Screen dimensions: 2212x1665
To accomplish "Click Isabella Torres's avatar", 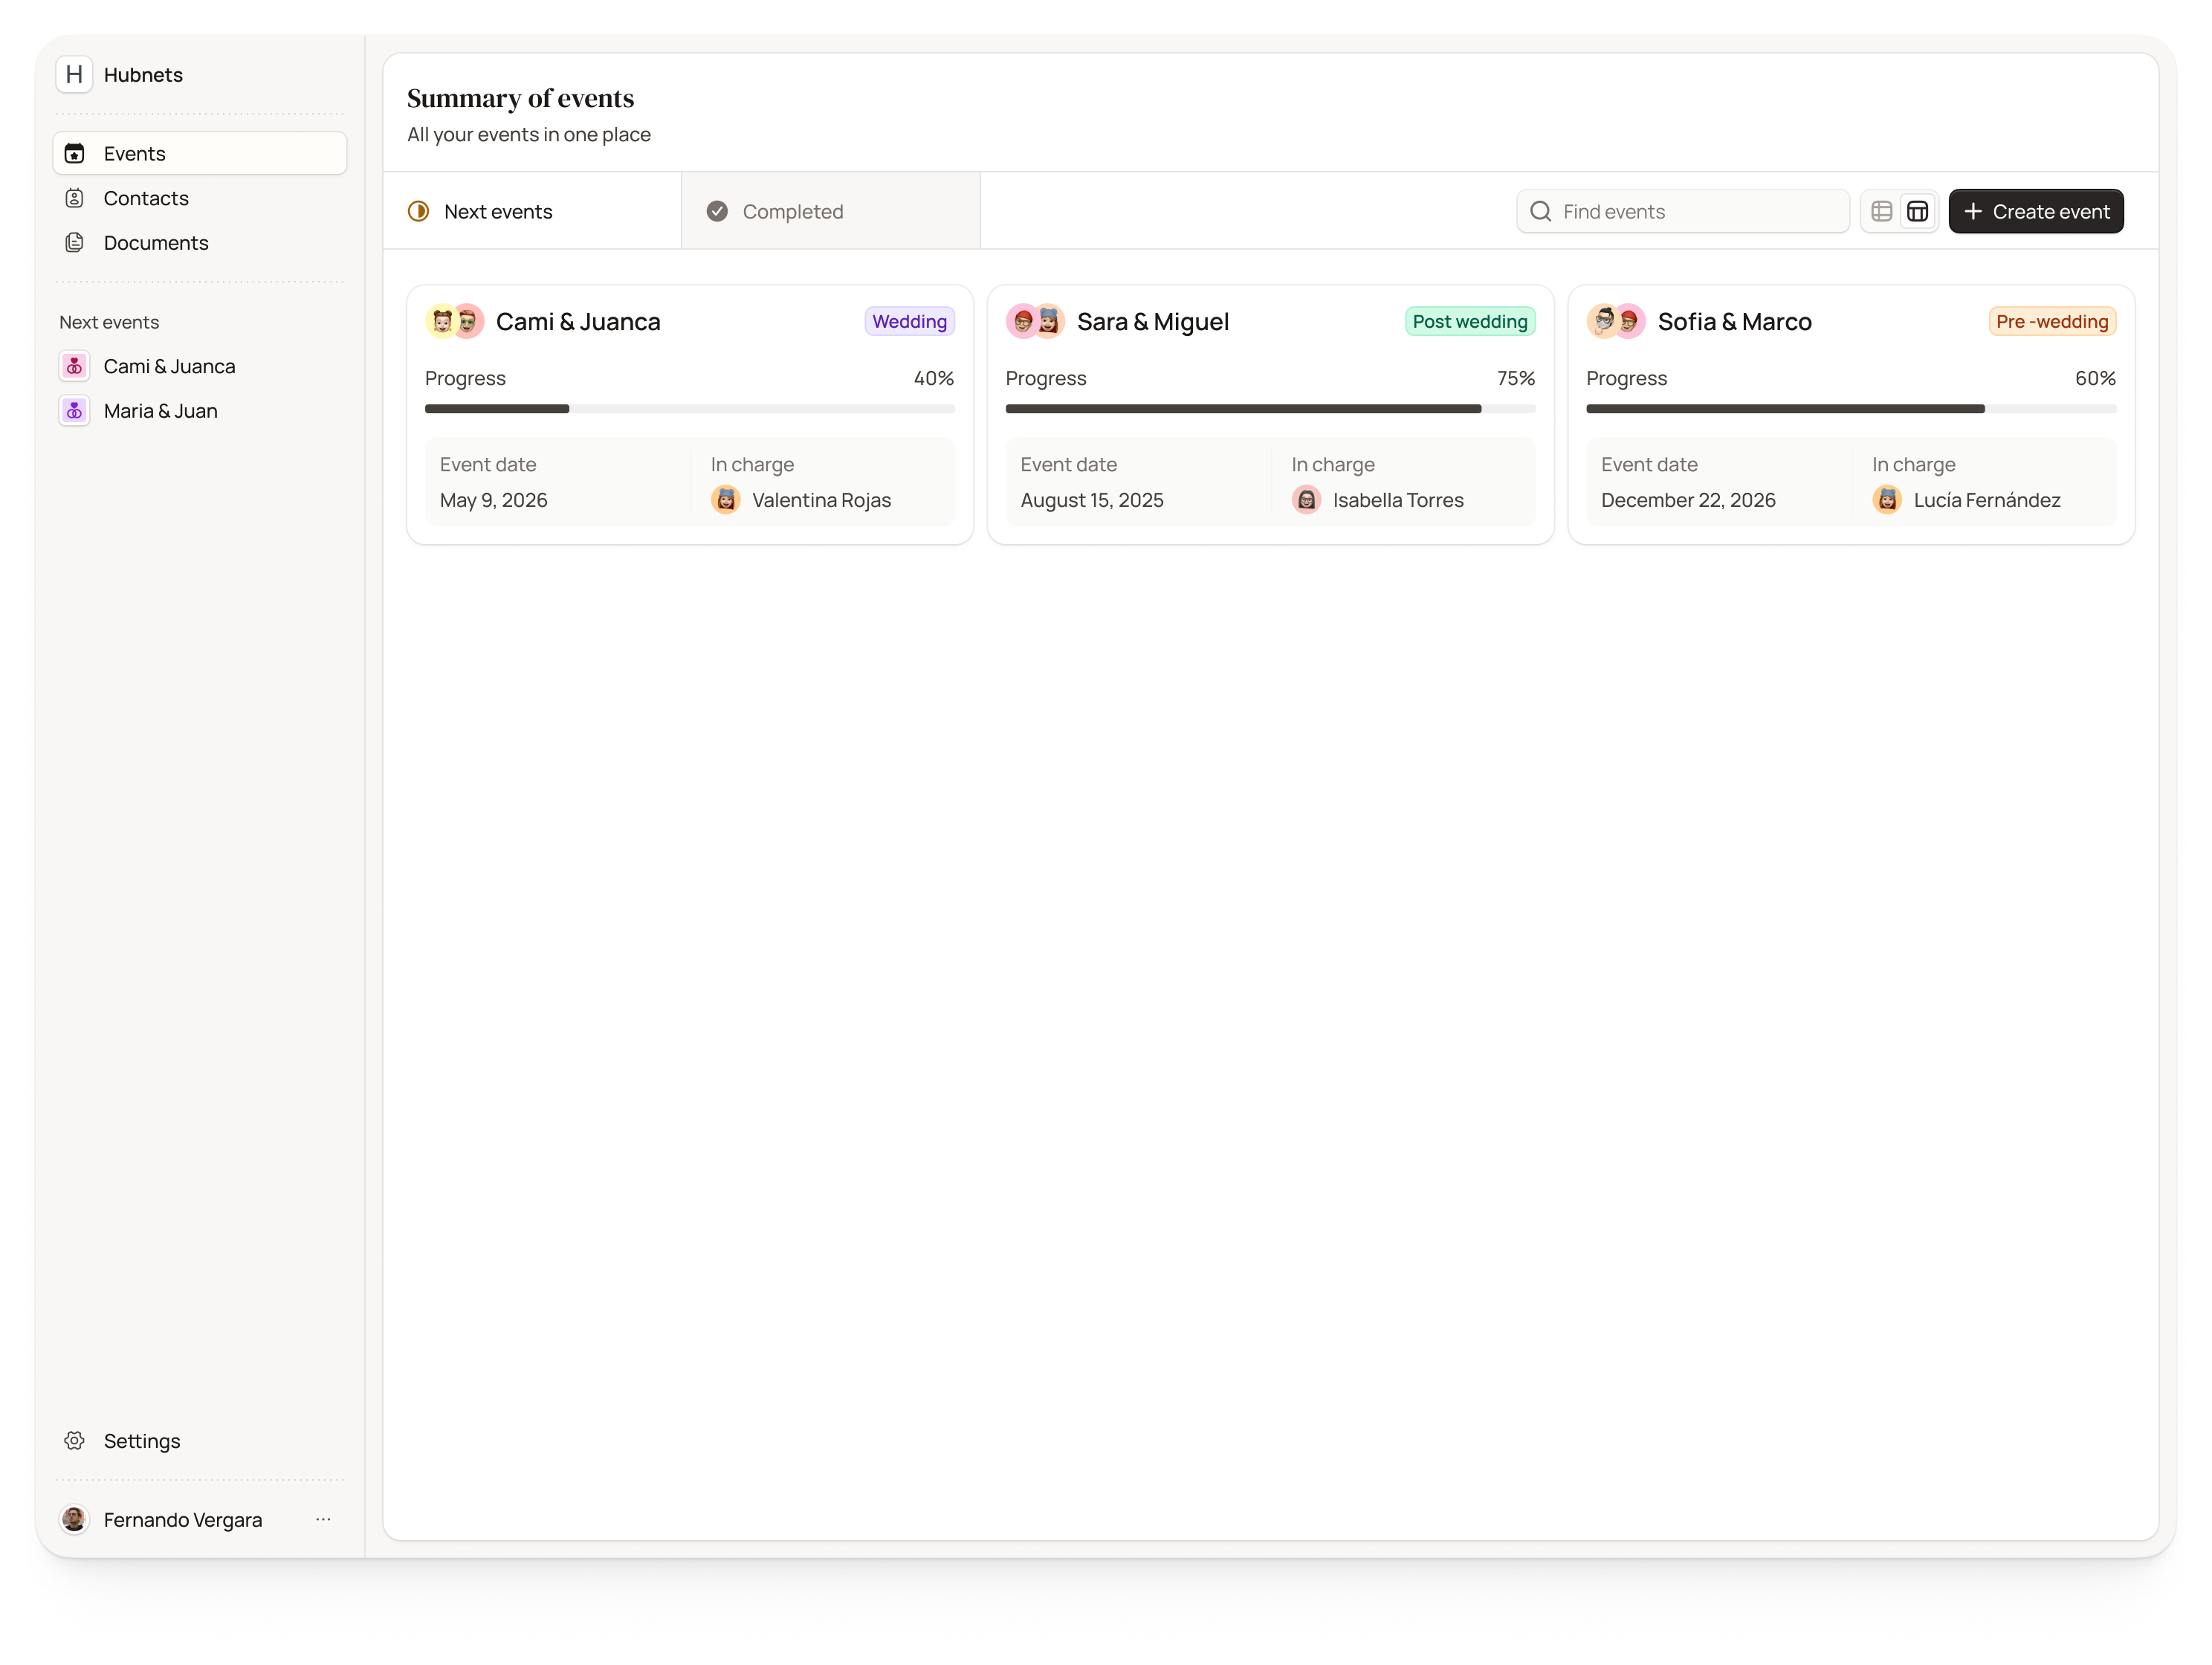I will pos(1306,500).
